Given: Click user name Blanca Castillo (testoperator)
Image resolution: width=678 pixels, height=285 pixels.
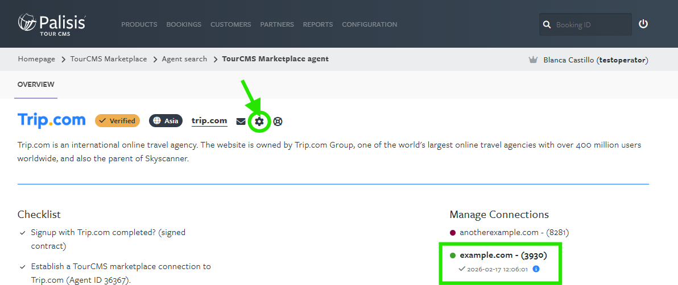Looking at the screenshot, I should pyautogui.click(x=596, y=60).
